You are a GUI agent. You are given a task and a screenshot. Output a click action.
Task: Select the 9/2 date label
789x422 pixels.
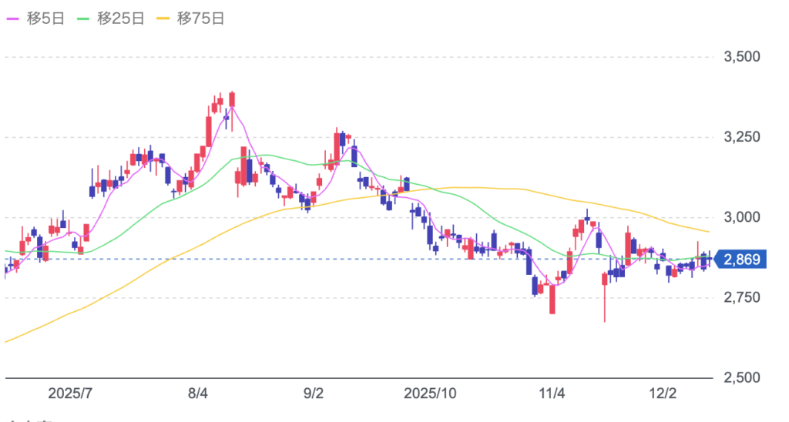pos(313,394)
